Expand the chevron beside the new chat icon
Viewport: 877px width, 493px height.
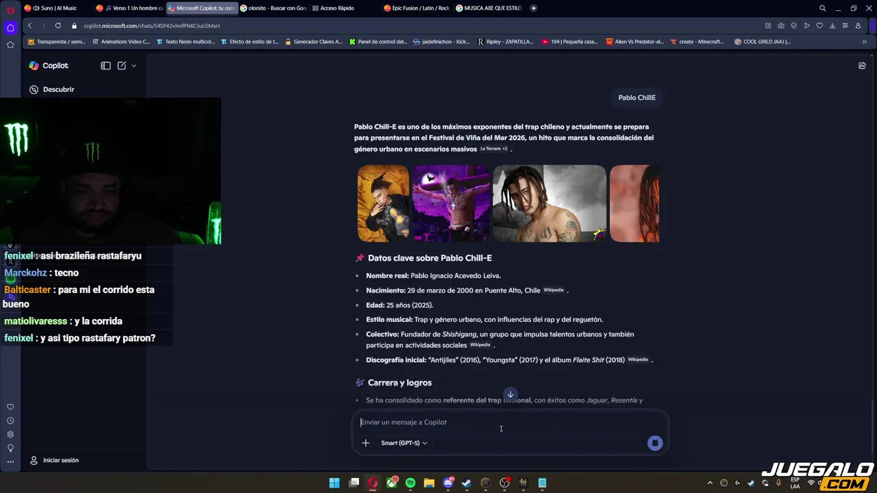(134, 66)
